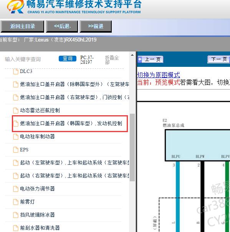
Task: Click the tree list scrollbar thumb
Action: pos(132,147)
